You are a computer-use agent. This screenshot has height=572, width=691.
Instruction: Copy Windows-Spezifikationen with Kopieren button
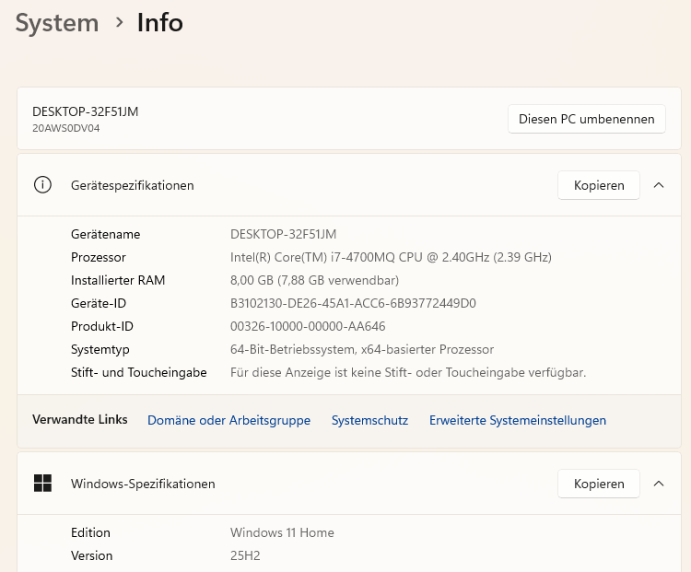click(599, 484)
